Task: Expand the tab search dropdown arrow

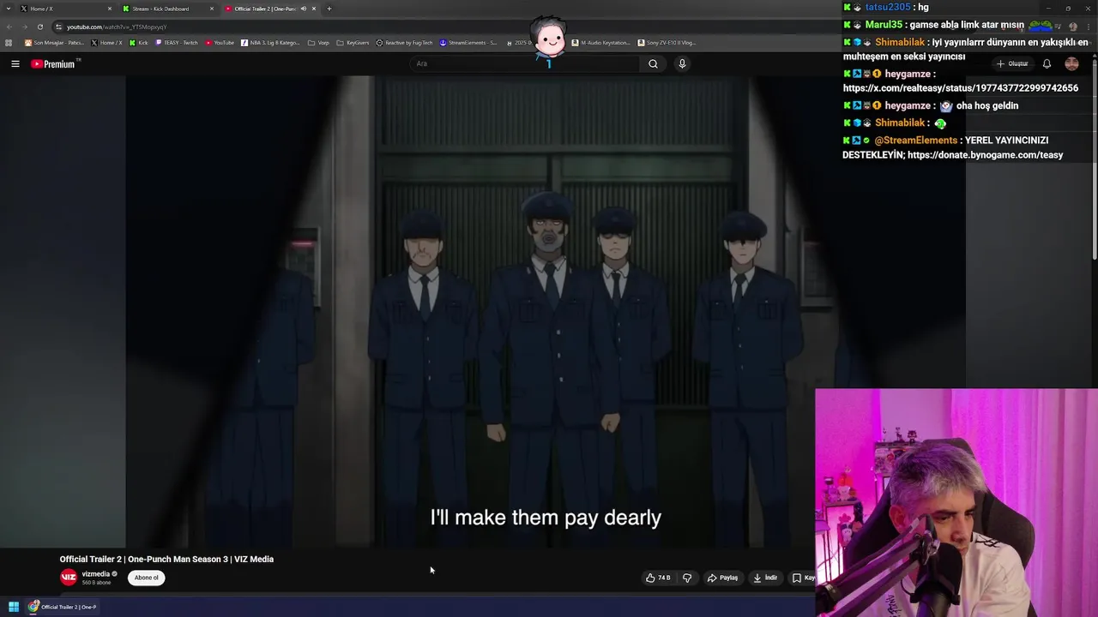Action: [9, 9]
